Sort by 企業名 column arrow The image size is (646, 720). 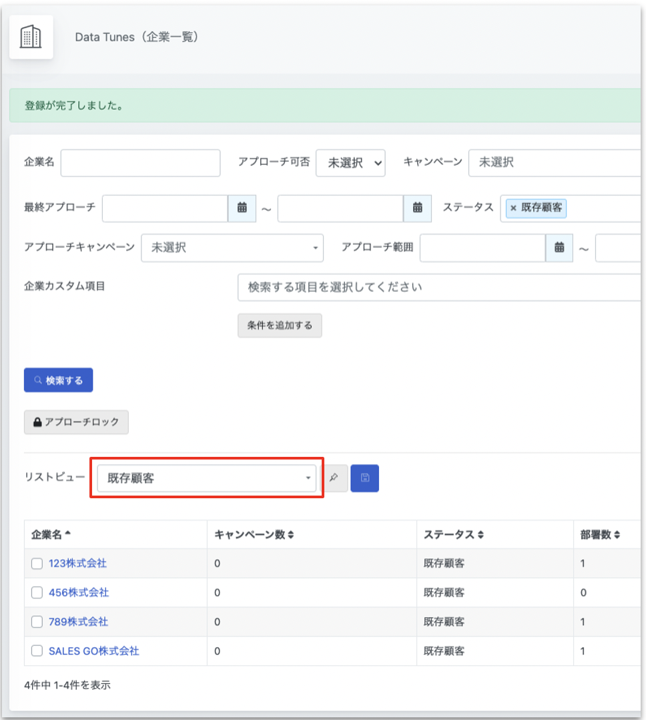click(68, 534)
